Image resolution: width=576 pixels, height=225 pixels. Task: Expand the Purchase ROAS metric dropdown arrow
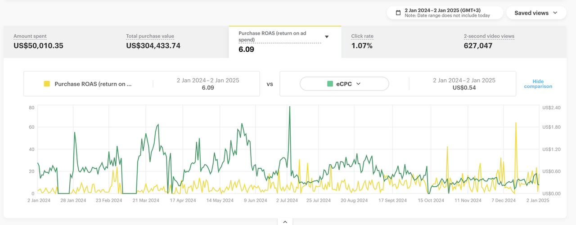point(327,37)
